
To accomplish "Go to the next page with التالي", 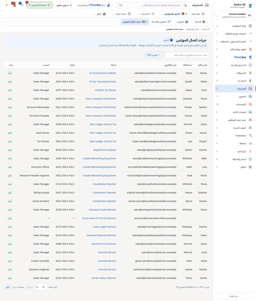I will point(7,287).
